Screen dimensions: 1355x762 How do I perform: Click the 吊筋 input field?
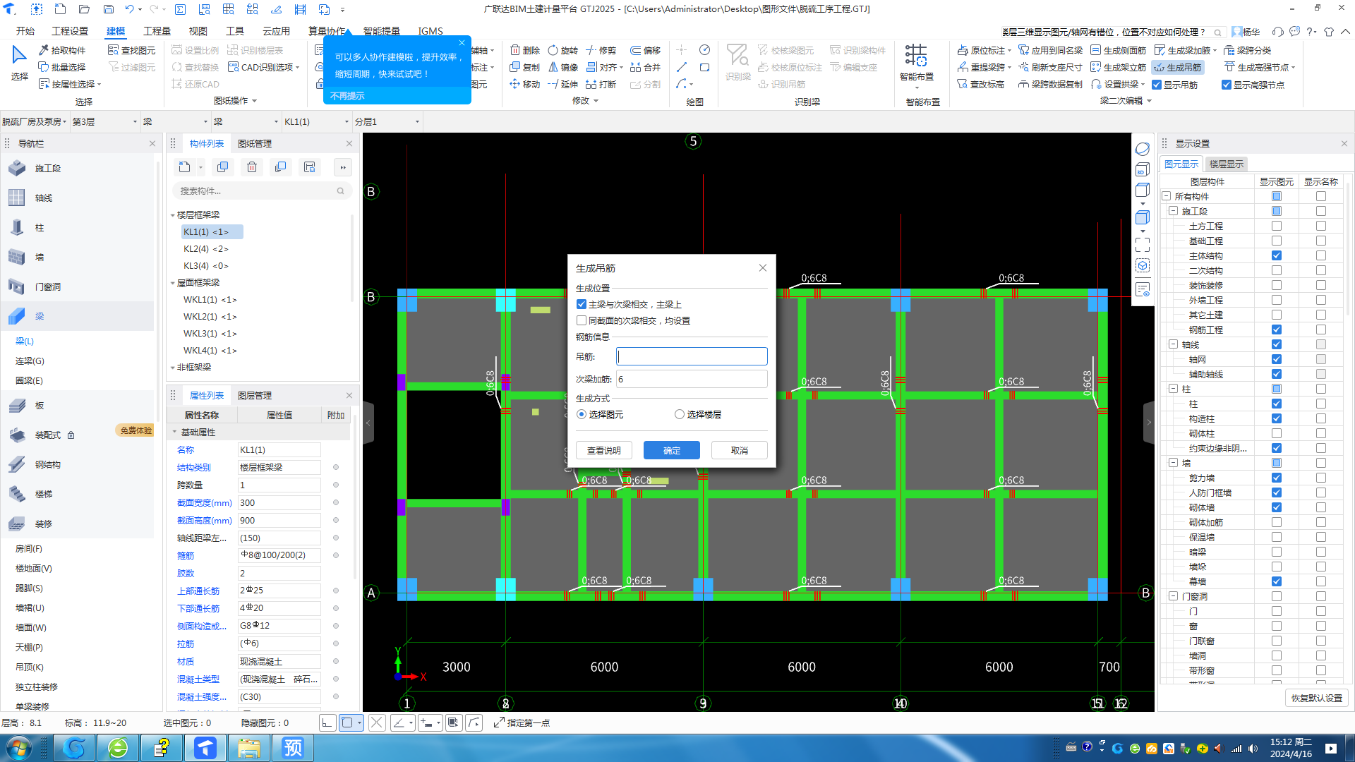(x=692, y=356)
